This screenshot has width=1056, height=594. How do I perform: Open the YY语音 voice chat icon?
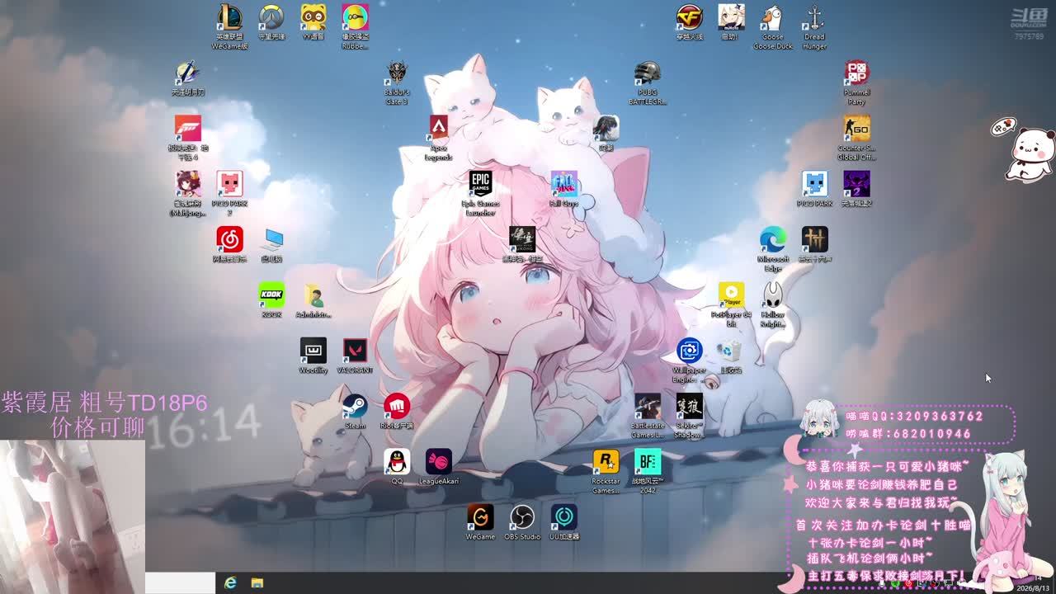point(313,17)
